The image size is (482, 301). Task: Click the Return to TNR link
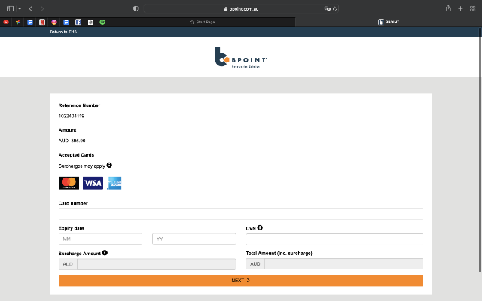(x=63, y=32)
